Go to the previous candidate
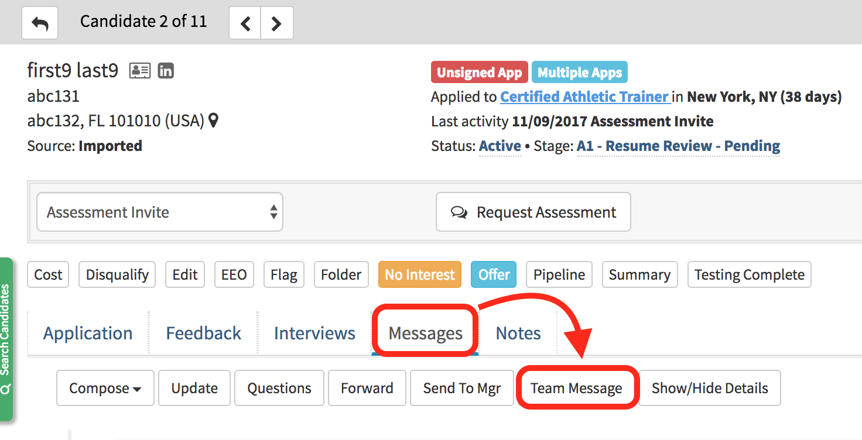 coord(245,23)
